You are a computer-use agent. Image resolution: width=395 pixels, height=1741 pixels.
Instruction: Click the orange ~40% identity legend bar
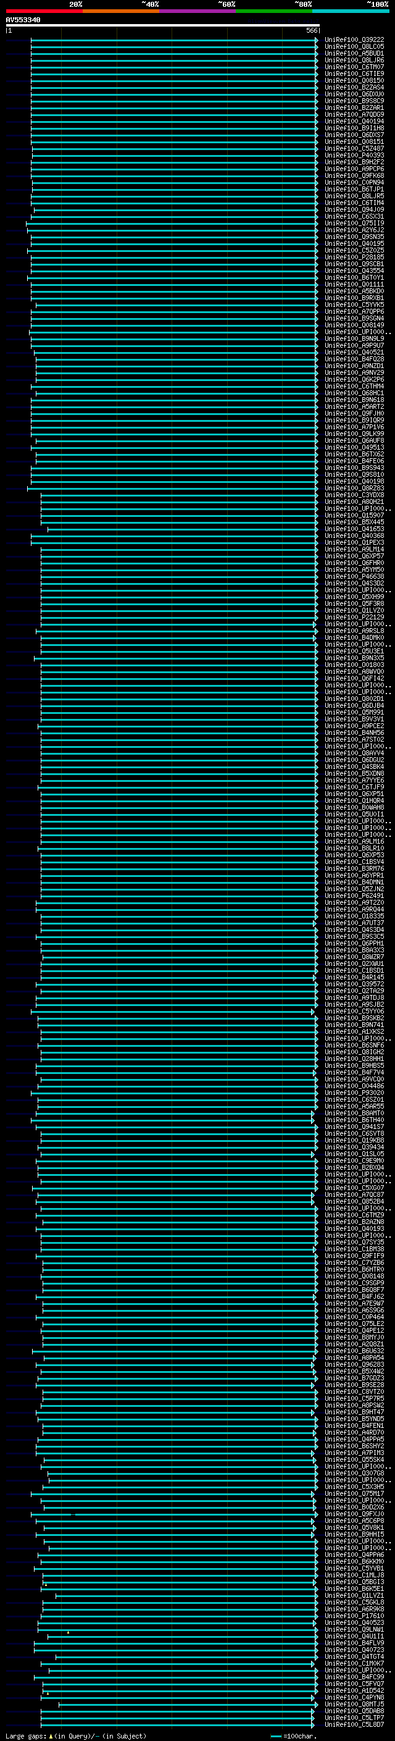click(121, 11)
